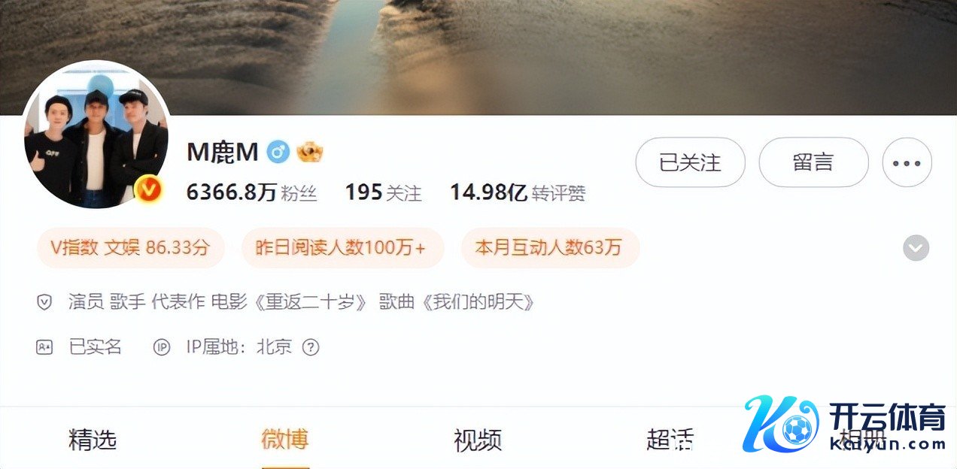Toggle the 已关注 follow button
This screenshot has height=469, width=957.
tap(690, 162)
